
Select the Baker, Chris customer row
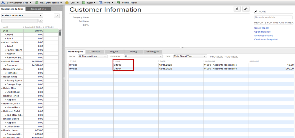(29, 77)
